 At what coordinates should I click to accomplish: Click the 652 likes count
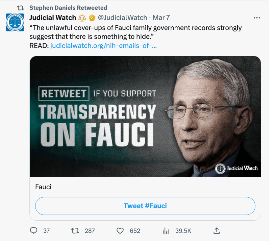coord(135,231)
